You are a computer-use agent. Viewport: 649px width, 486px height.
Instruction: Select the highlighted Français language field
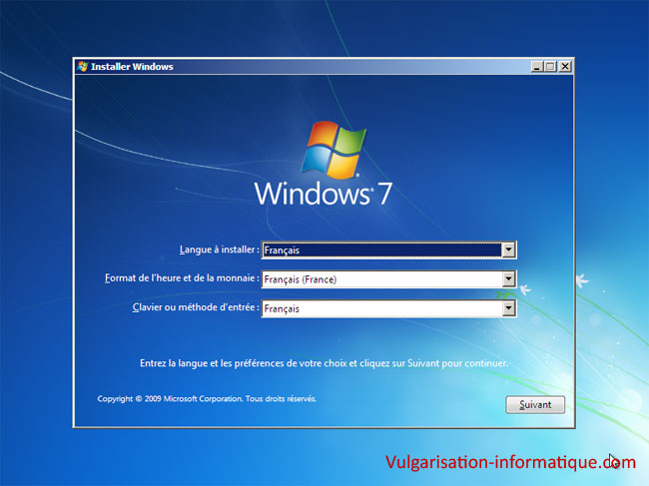(x=380, y=250)
